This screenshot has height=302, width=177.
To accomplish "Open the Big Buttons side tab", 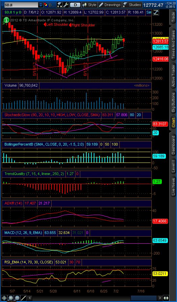I will [173, 103].
